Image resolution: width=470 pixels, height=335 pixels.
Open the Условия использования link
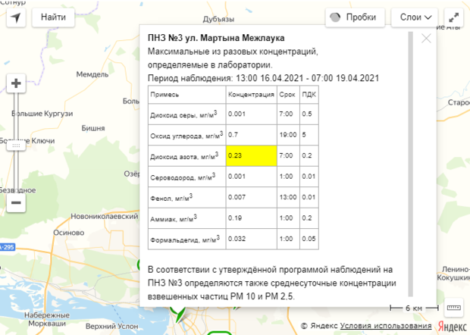pyautogui.click(x=387, y=326)
